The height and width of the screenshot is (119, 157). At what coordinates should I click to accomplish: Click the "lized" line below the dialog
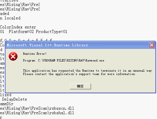click(x=6, y=95)
